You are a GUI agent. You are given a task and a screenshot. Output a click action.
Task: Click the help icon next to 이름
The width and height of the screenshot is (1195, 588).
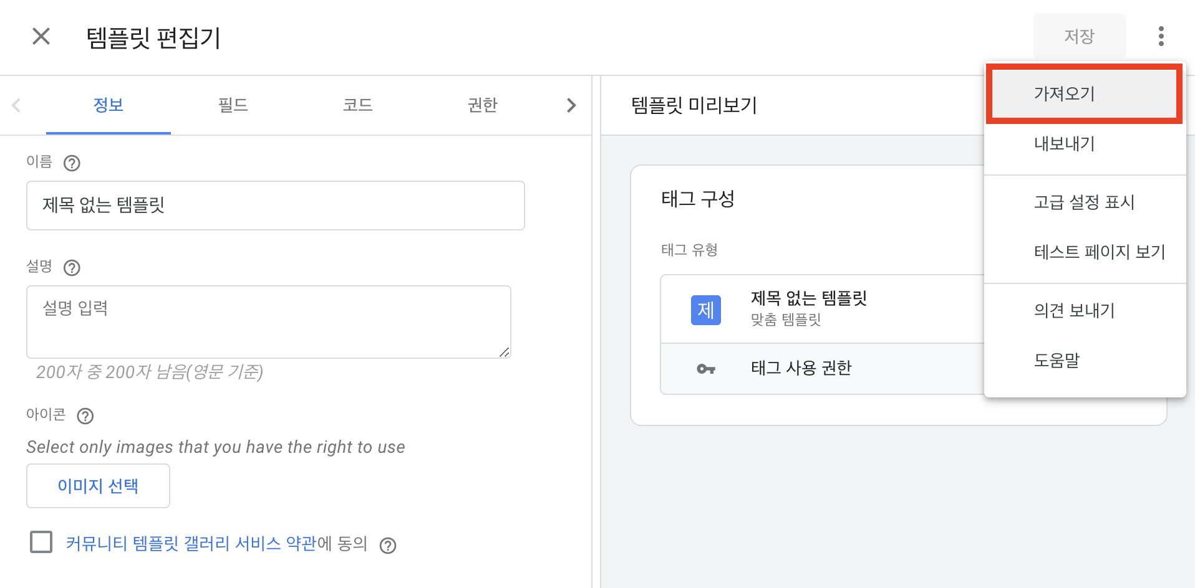pos(71,163)
